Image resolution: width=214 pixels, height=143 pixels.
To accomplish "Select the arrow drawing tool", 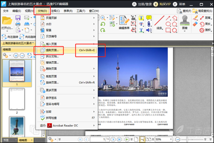I will (168, 18).
